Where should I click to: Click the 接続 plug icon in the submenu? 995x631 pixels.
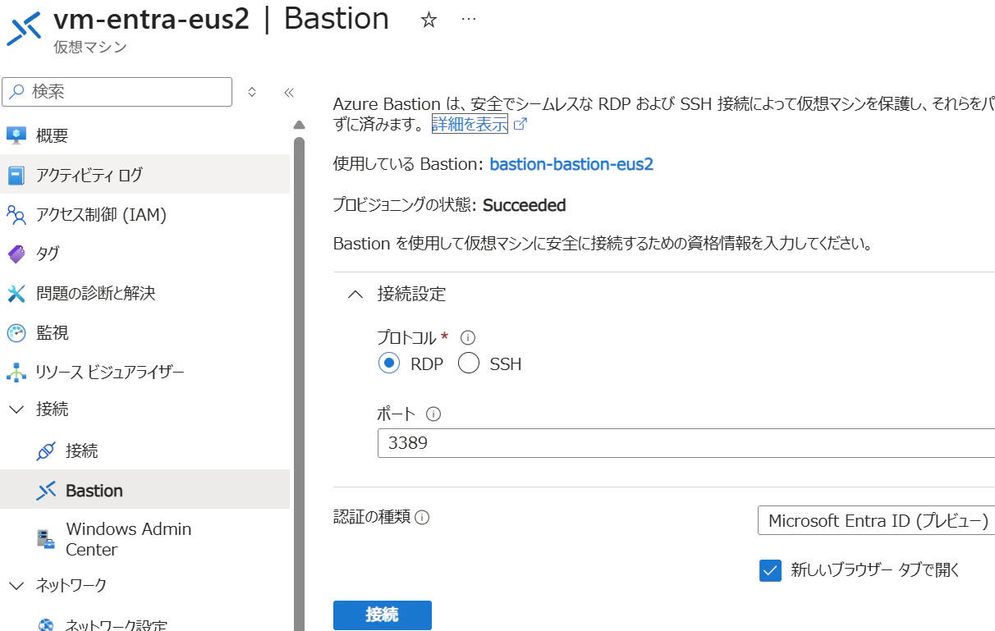click(x=46, y=450)
